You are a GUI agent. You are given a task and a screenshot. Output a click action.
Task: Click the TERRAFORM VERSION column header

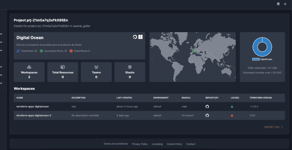coord(261,98)
